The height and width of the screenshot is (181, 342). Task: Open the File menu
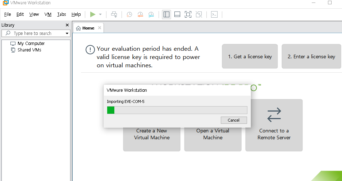pos(8,14)
